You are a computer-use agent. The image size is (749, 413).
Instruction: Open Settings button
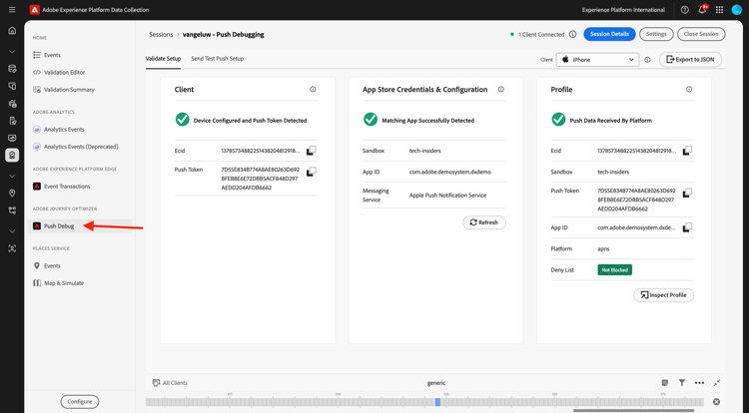[656, 34]
